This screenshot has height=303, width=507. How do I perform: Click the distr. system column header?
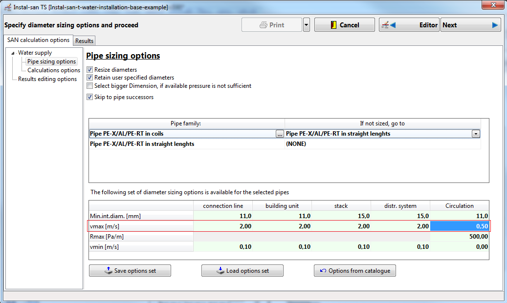[x=400, y=205]
